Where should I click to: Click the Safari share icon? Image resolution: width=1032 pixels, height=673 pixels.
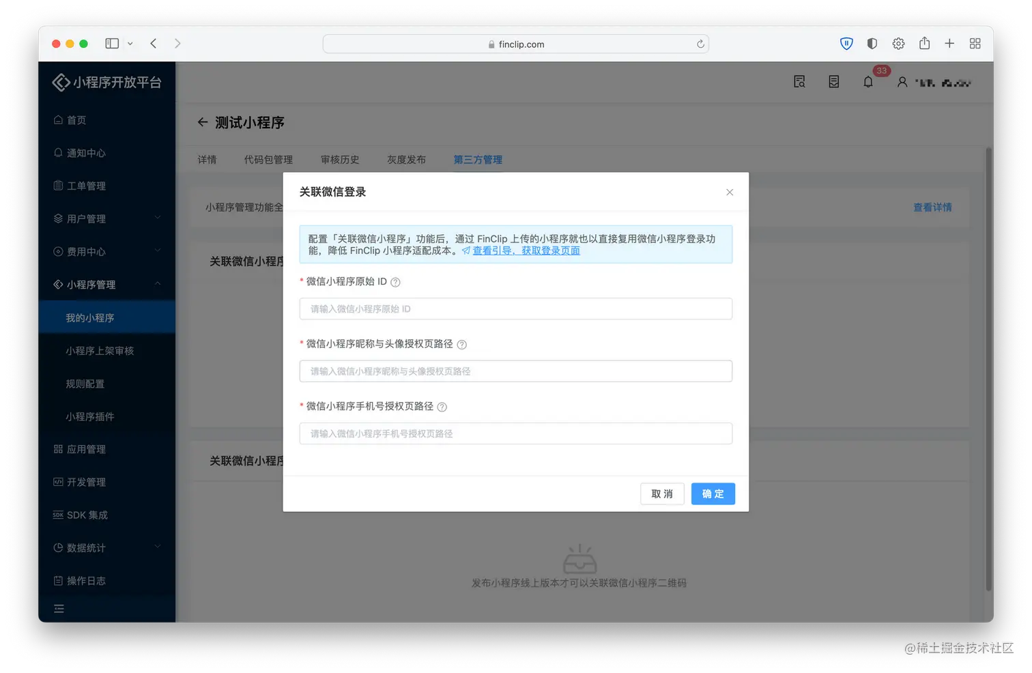pyautogui.click(x=924, y=43)
